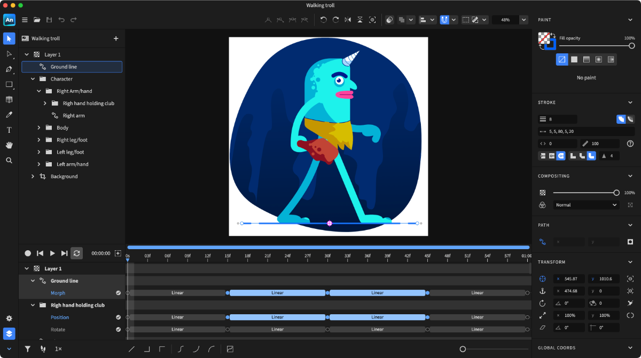641x358 pixels.
Task: Collapse the Transform section
Action: pos(630,262)
